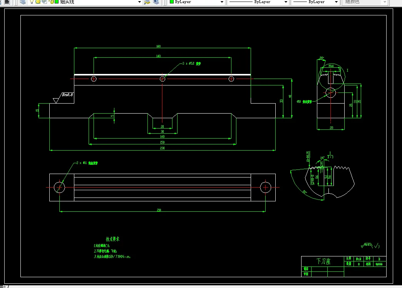402x288 pixels.
Task: Select the 230 overall length dimension
Action: tap(162, 148)
